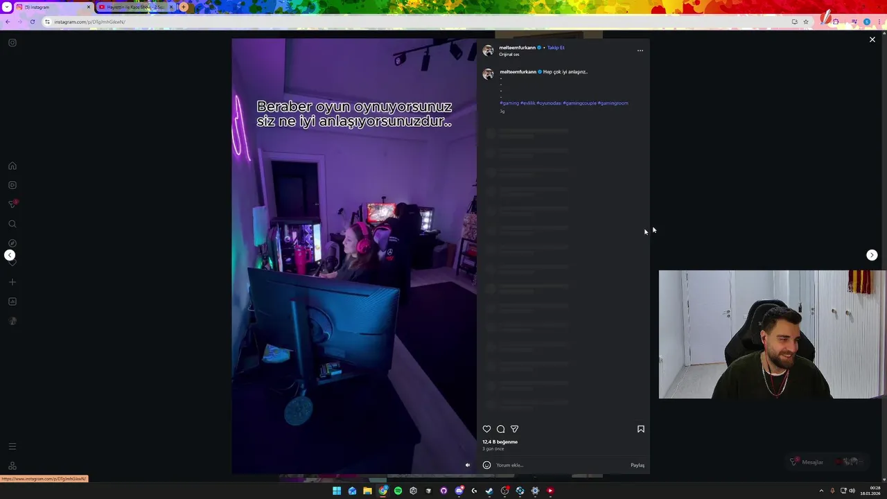The height and width of the screenshot is (499, 887).
Task: Go to previous post arrow
Action: 10,255
